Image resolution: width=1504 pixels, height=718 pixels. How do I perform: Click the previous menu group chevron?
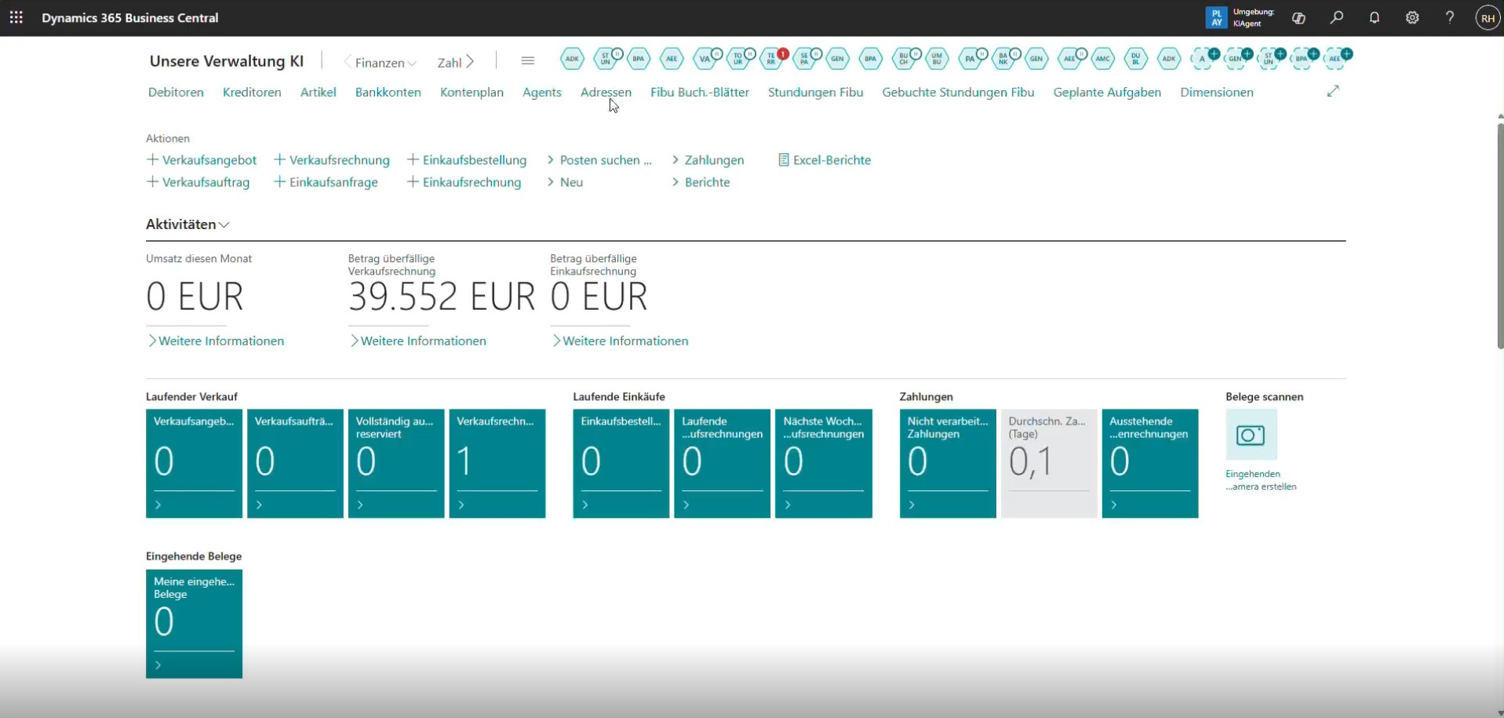348,62
